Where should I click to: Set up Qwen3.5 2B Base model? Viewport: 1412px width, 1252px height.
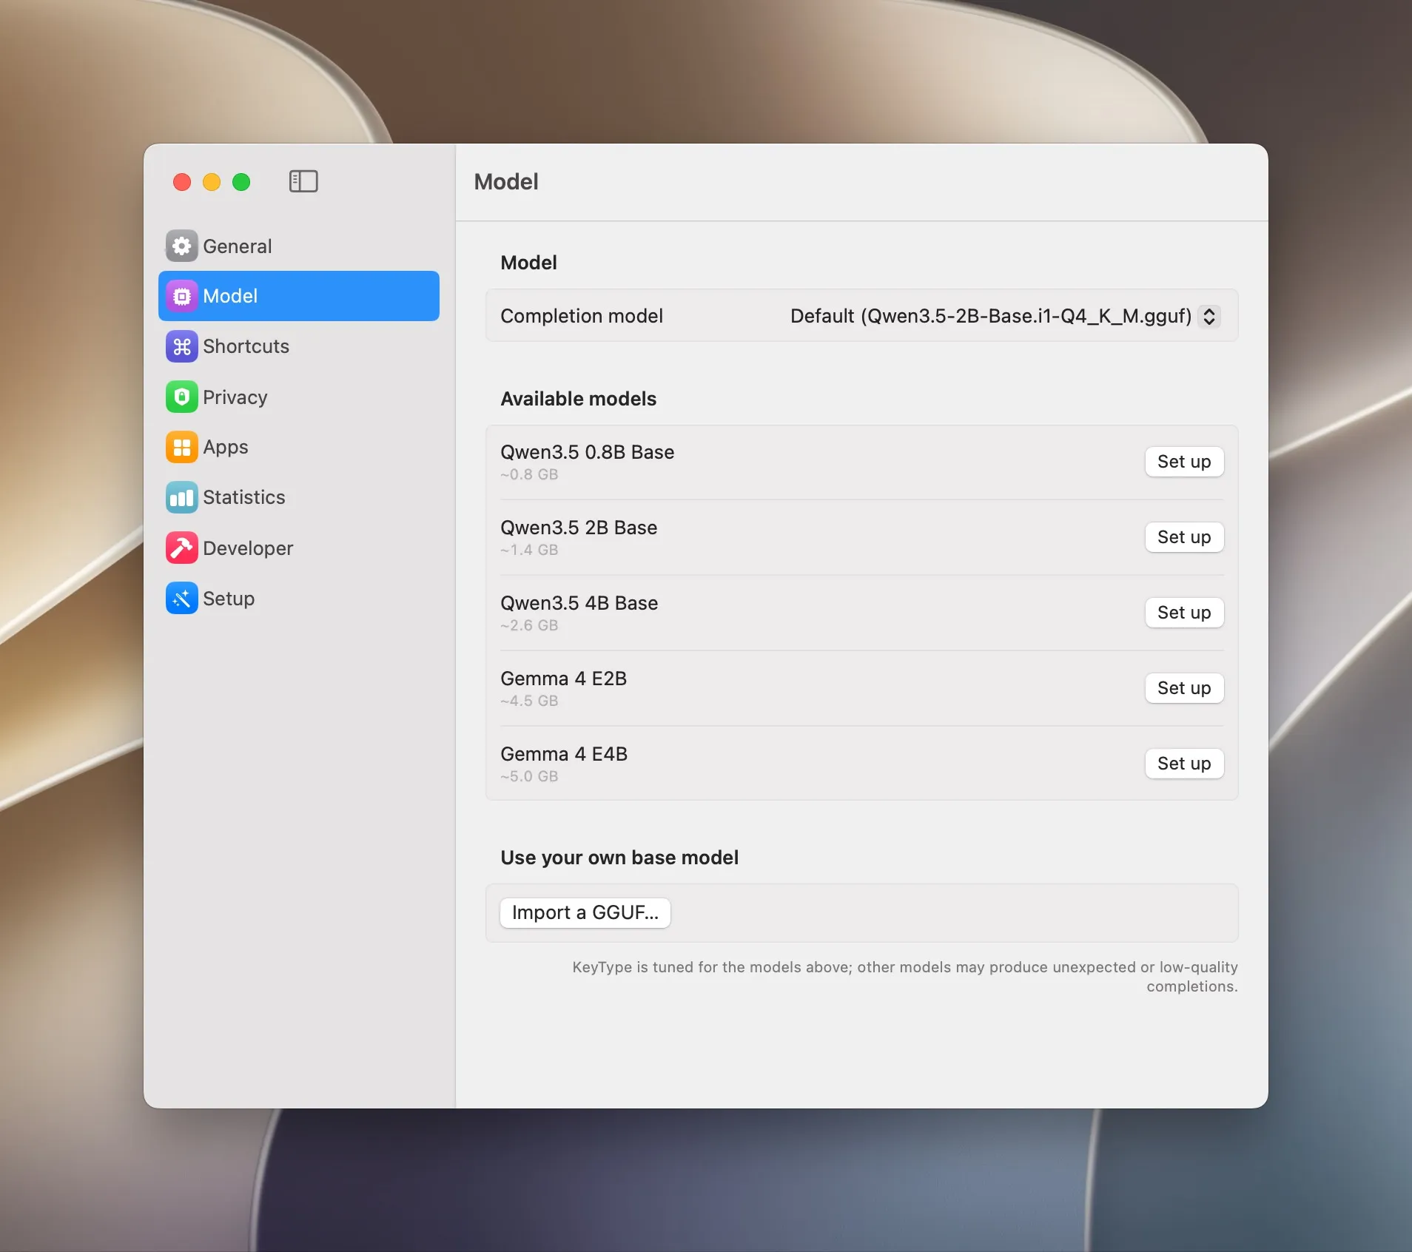pos(1184,537)
